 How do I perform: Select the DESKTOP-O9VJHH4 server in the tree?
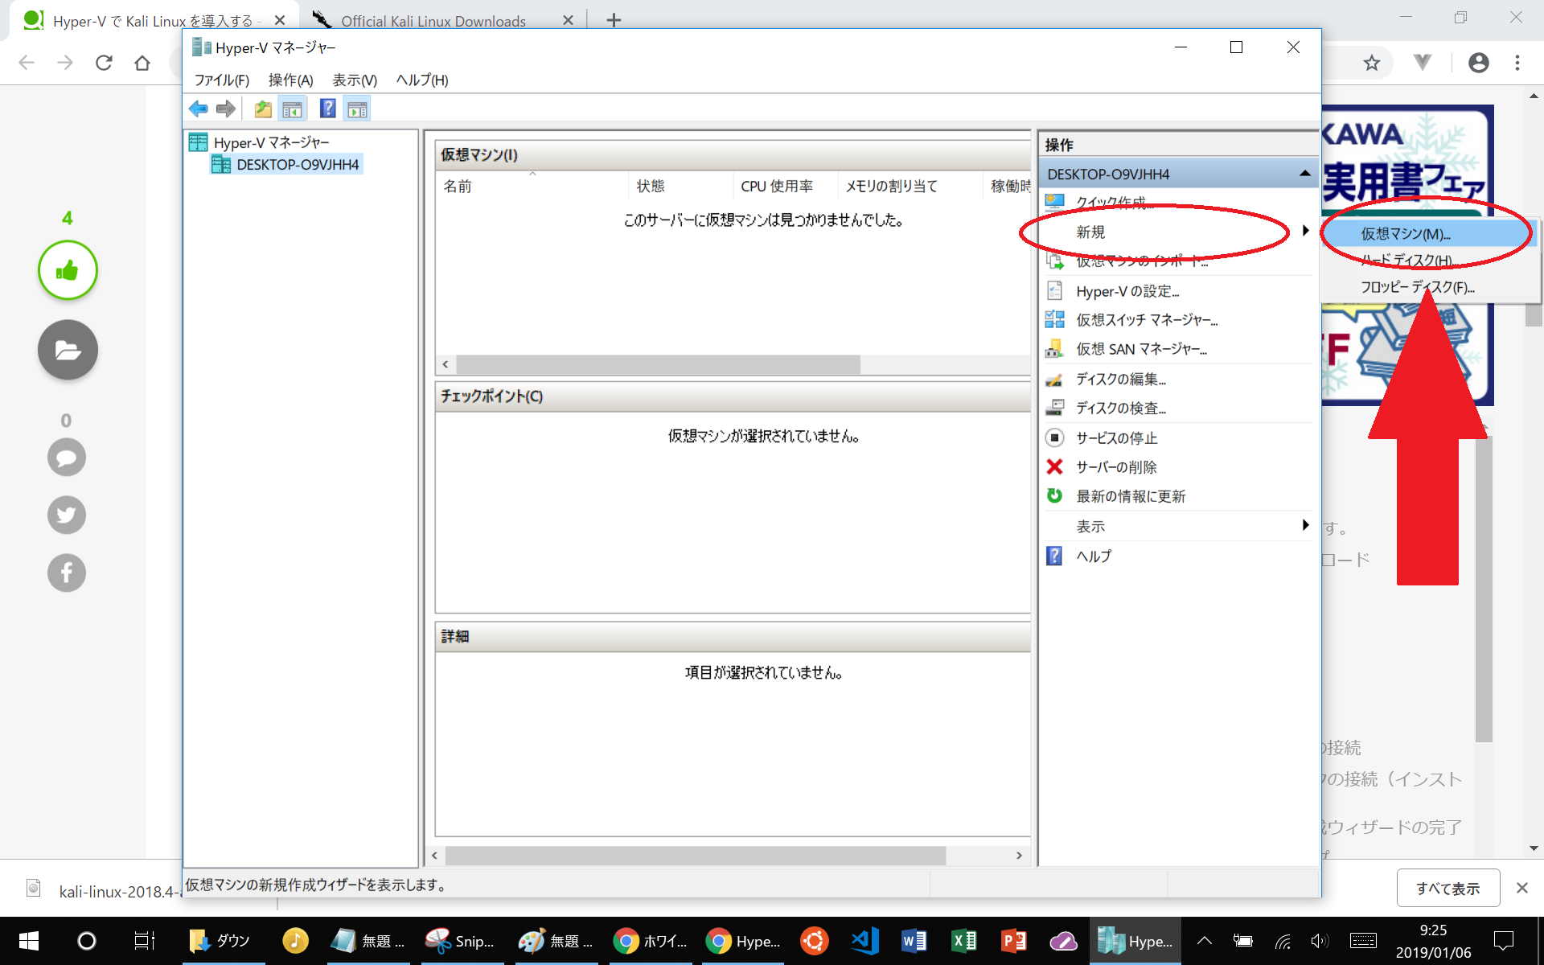pyautogui.click(x=297, y=165)
